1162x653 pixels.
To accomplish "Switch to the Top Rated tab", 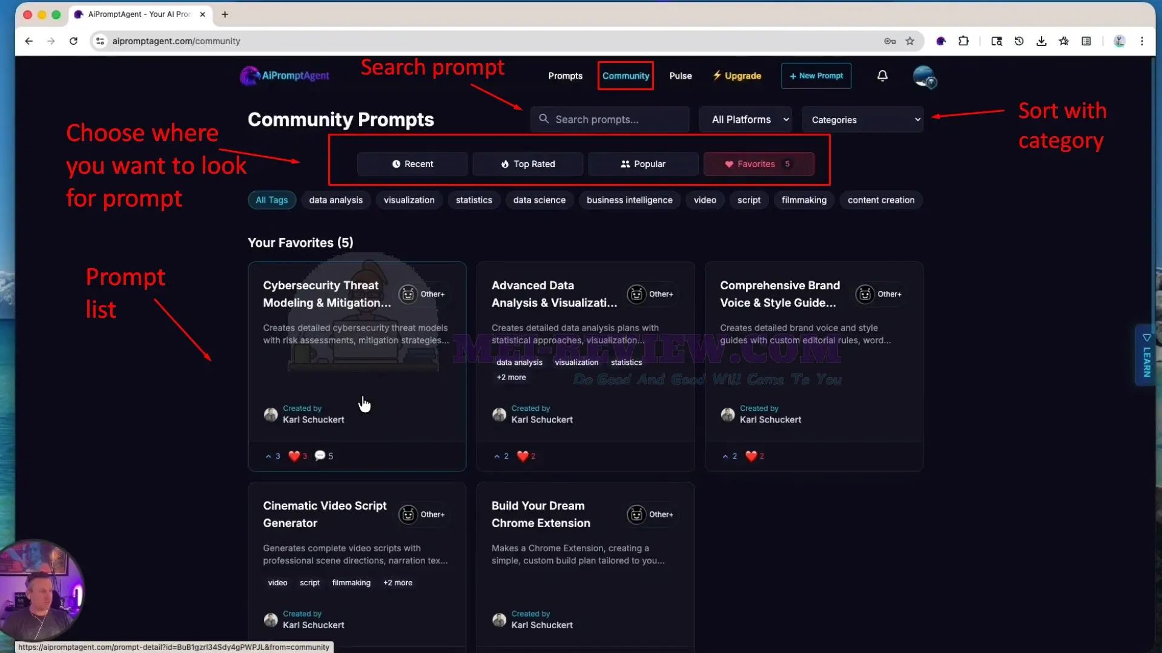I will pyautogui.click(x=527, y=164).
